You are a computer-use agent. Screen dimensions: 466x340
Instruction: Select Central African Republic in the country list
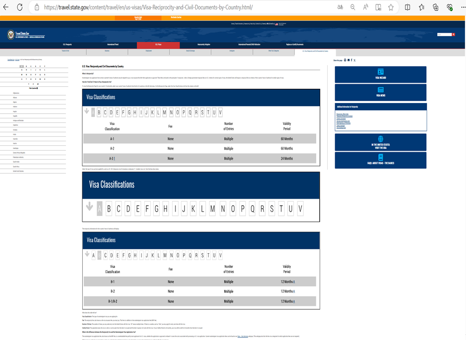19,153
